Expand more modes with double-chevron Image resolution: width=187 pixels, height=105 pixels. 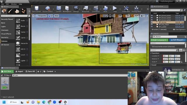click(29, 11)
